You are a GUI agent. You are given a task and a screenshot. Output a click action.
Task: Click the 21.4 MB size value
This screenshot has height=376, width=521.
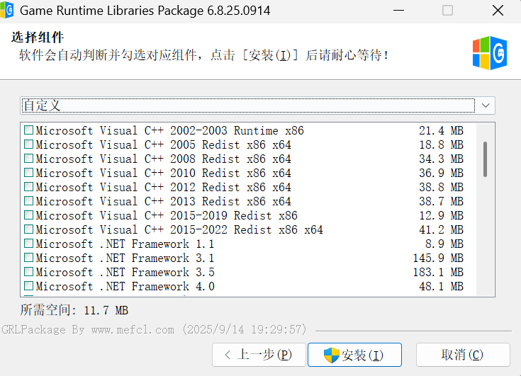(x=441, y=130)
